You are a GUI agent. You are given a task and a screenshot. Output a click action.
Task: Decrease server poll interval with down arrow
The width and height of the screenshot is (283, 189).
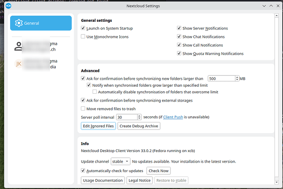pyautogui.click(x=139, y=118)
